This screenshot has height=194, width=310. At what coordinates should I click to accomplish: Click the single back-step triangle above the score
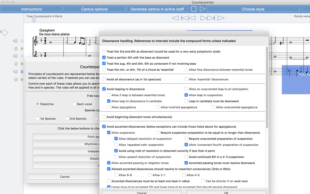(x=176, y=18)
